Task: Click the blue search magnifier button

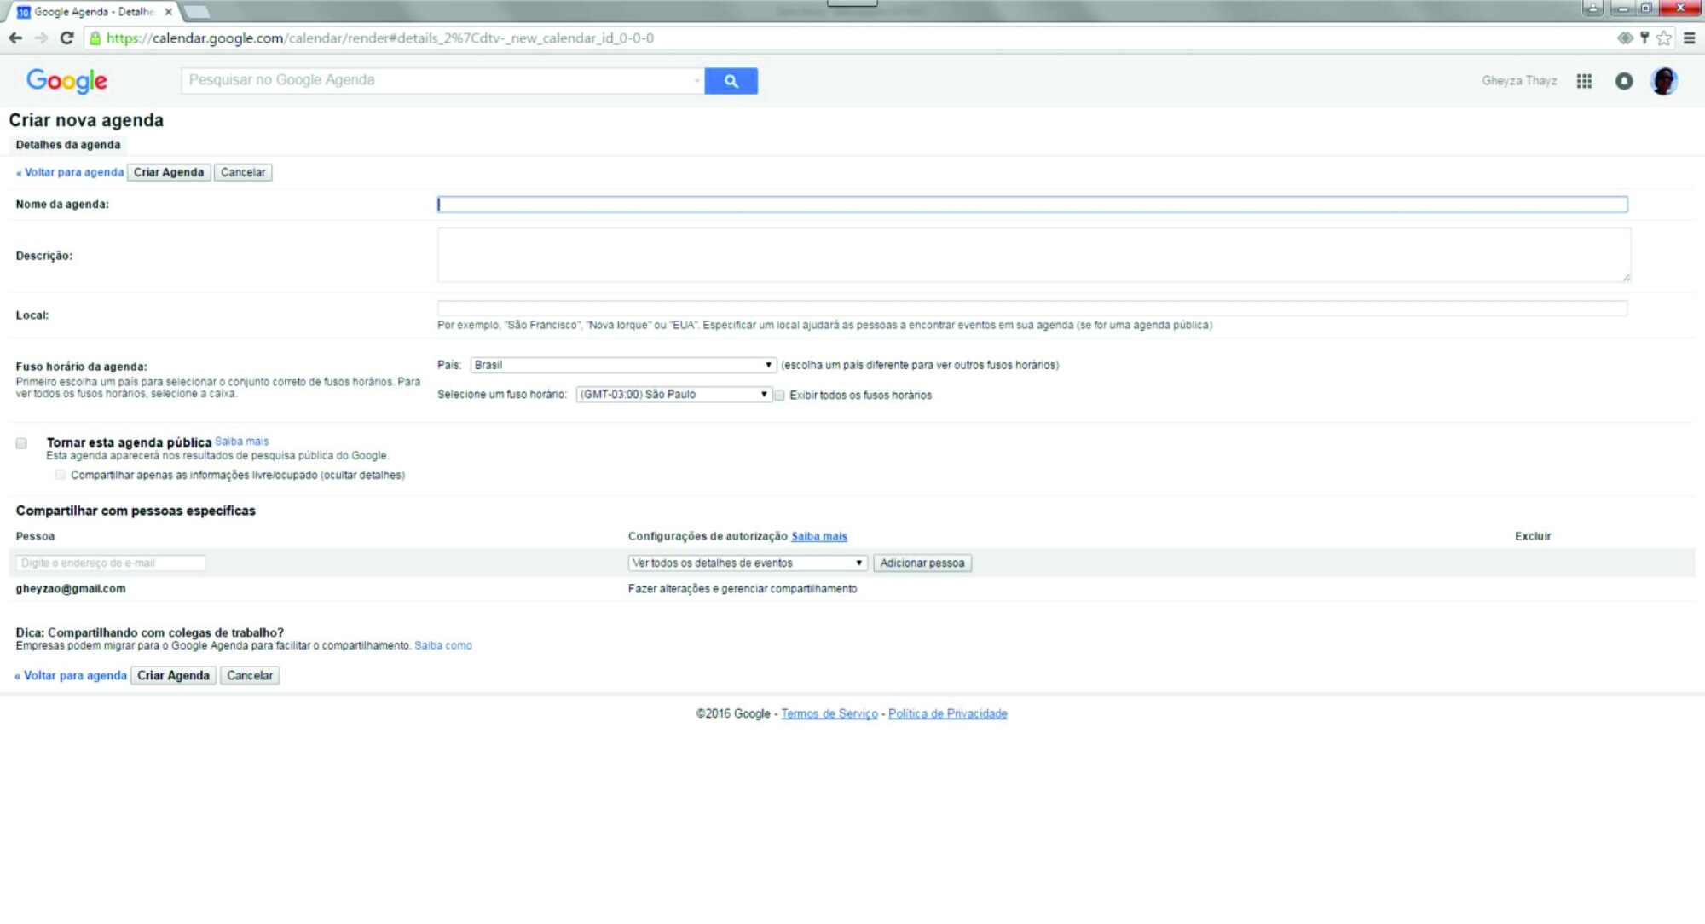Action: tap(731, 81)
